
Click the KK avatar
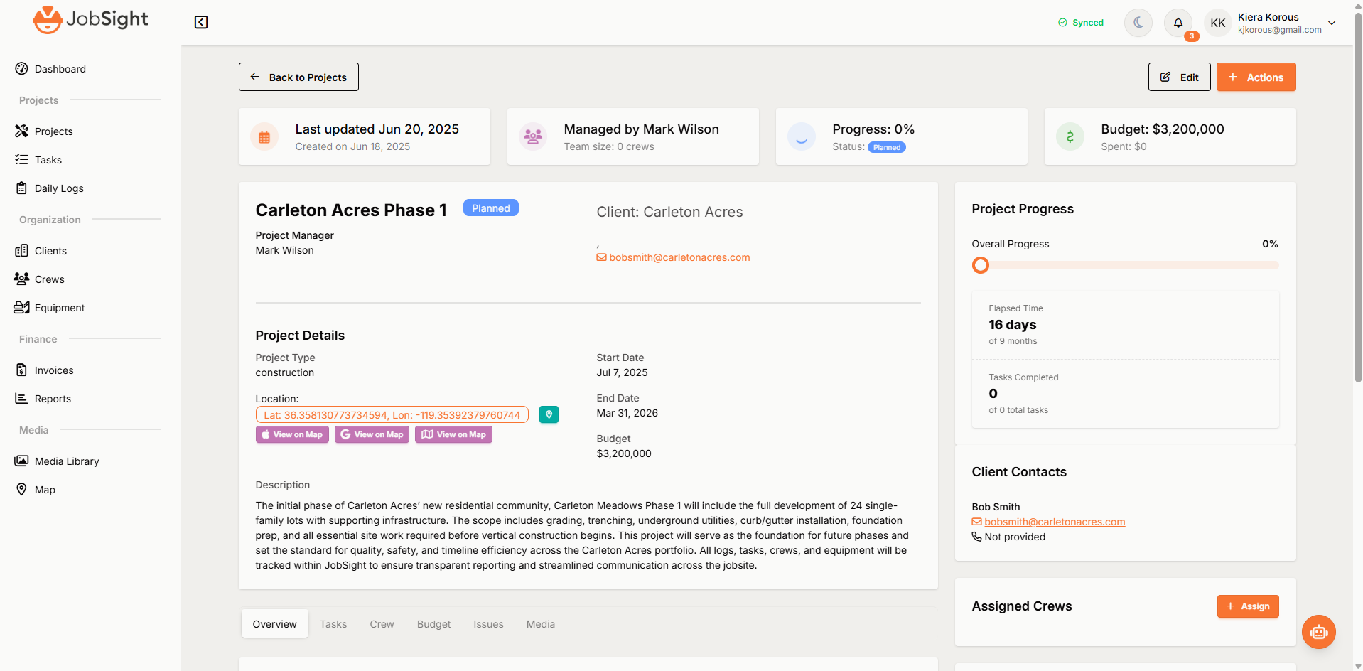pos(1217,23)
